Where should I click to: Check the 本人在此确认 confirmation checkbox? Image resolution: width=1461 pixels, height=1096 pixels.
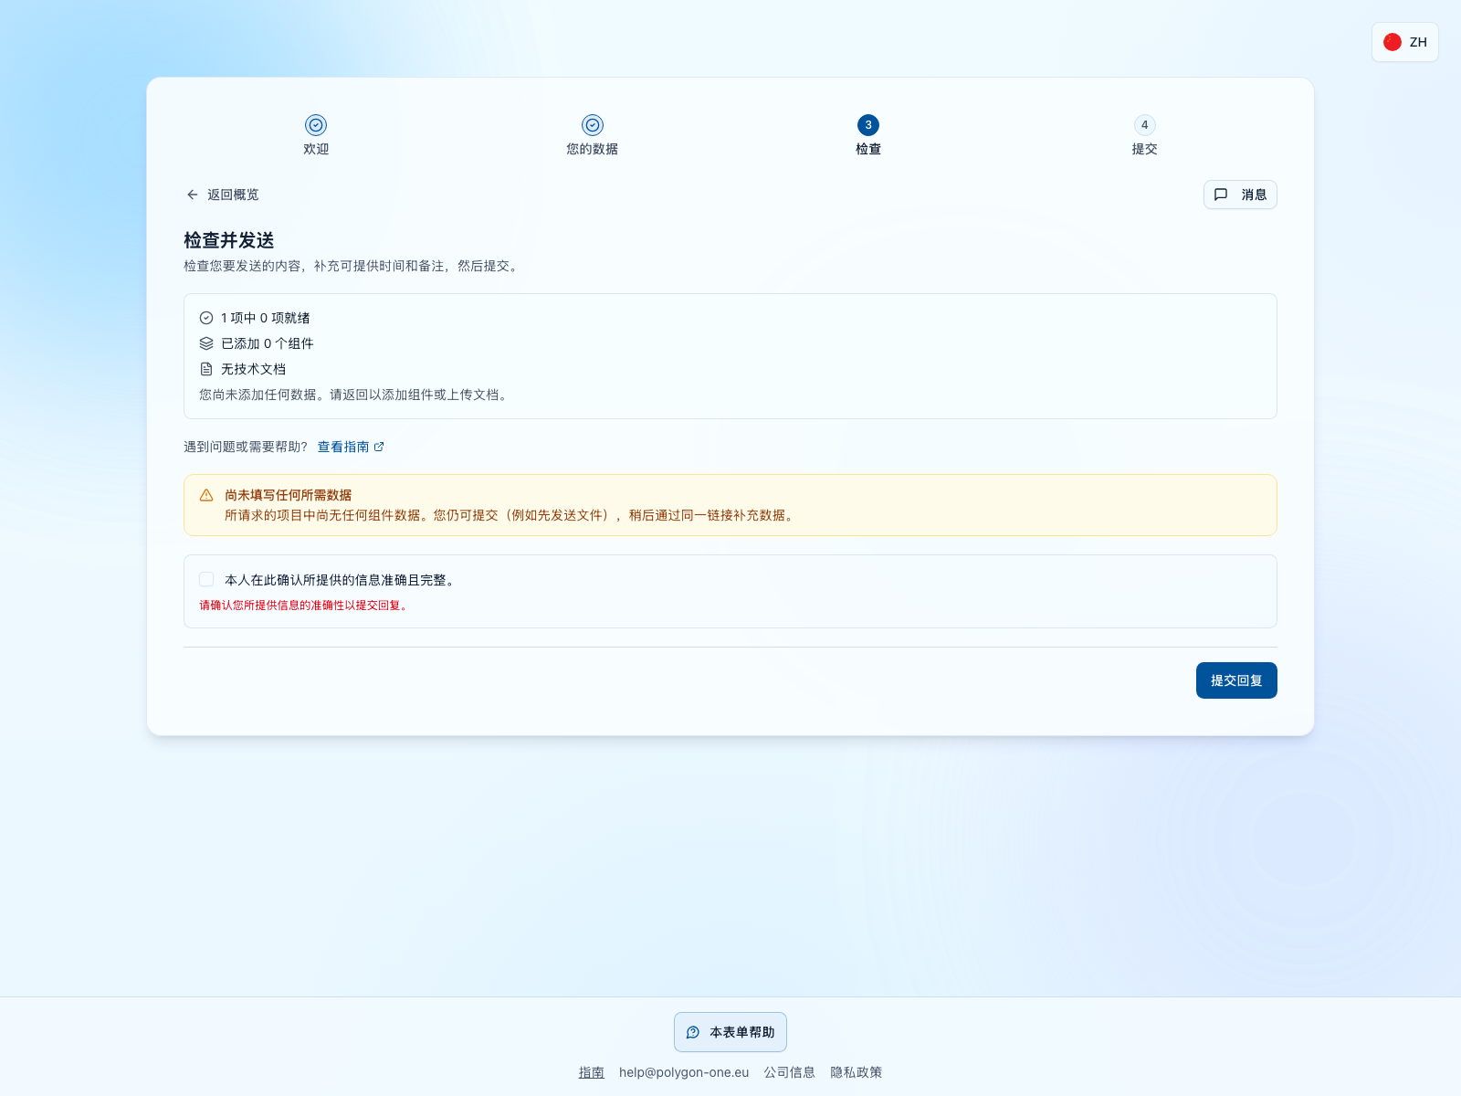click(206, 579)
